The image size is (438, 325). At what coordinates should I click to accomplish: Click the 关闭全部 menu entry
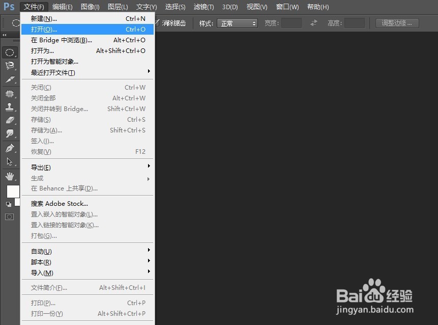click(x=87, y=98)
